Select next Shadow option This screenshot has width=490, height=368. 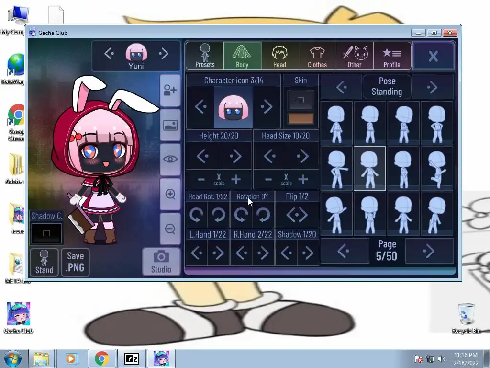tap(308, 253)
